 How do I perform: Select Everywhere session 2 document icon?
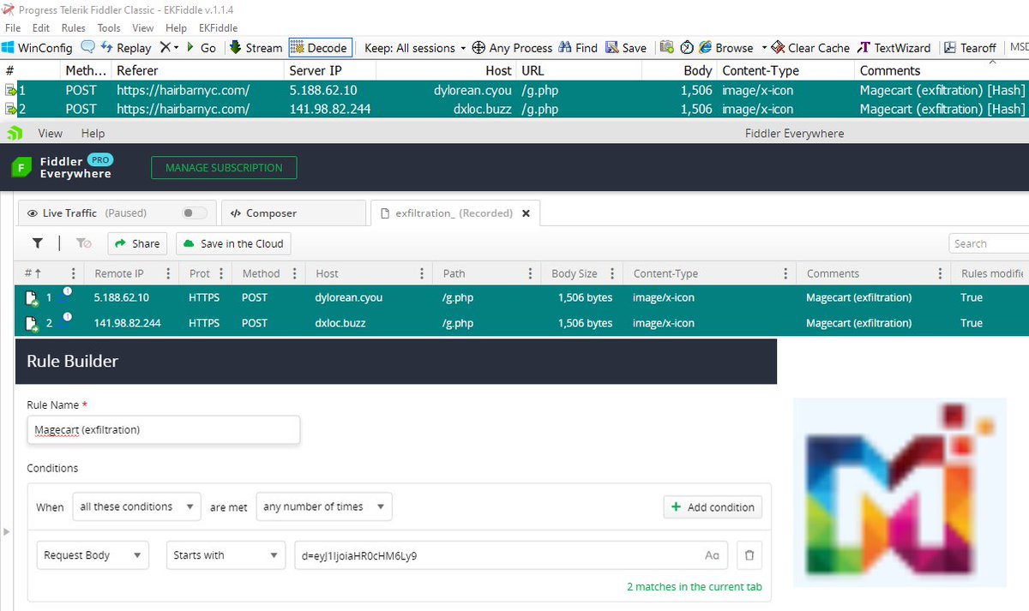pyautogui.click(x=32, y=324)
